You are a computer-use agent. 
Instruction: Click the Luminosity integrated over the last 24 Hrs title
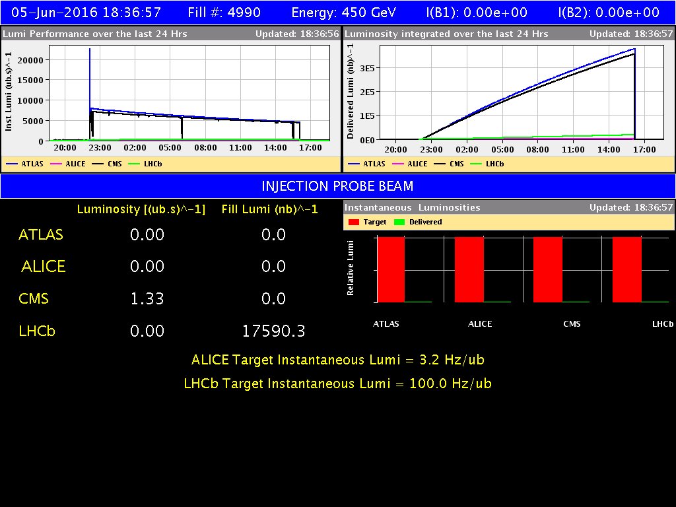point(446,34)
